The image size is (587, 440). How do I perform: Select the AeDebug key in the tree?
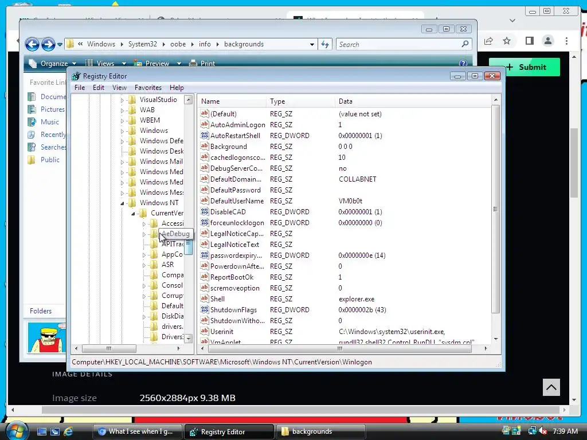(175, 234)
